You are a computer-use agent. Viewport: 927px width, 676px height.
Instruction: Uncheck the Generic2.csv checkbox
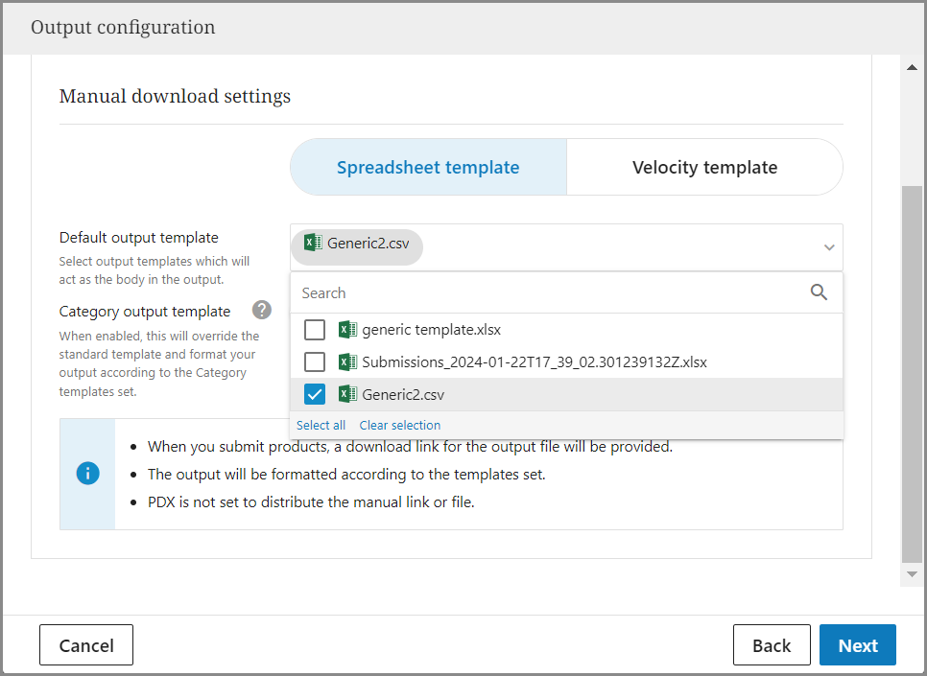coord(315,394)
